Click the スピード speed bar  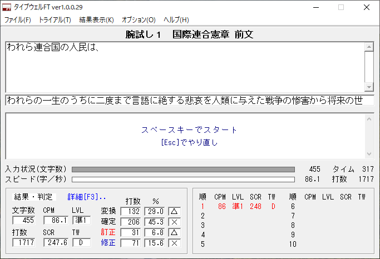point(183,180)
